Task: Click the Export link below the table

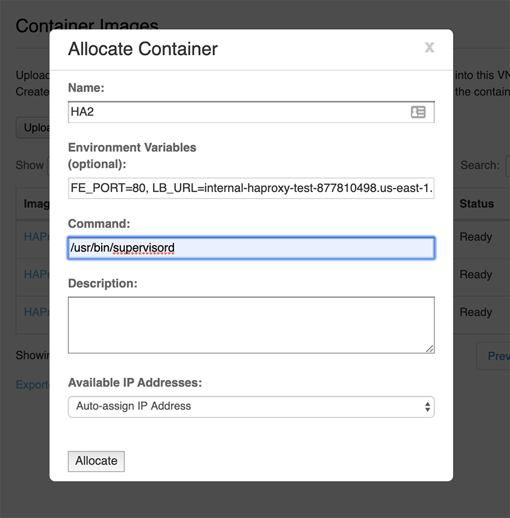Action: click(x=33, y=385)
